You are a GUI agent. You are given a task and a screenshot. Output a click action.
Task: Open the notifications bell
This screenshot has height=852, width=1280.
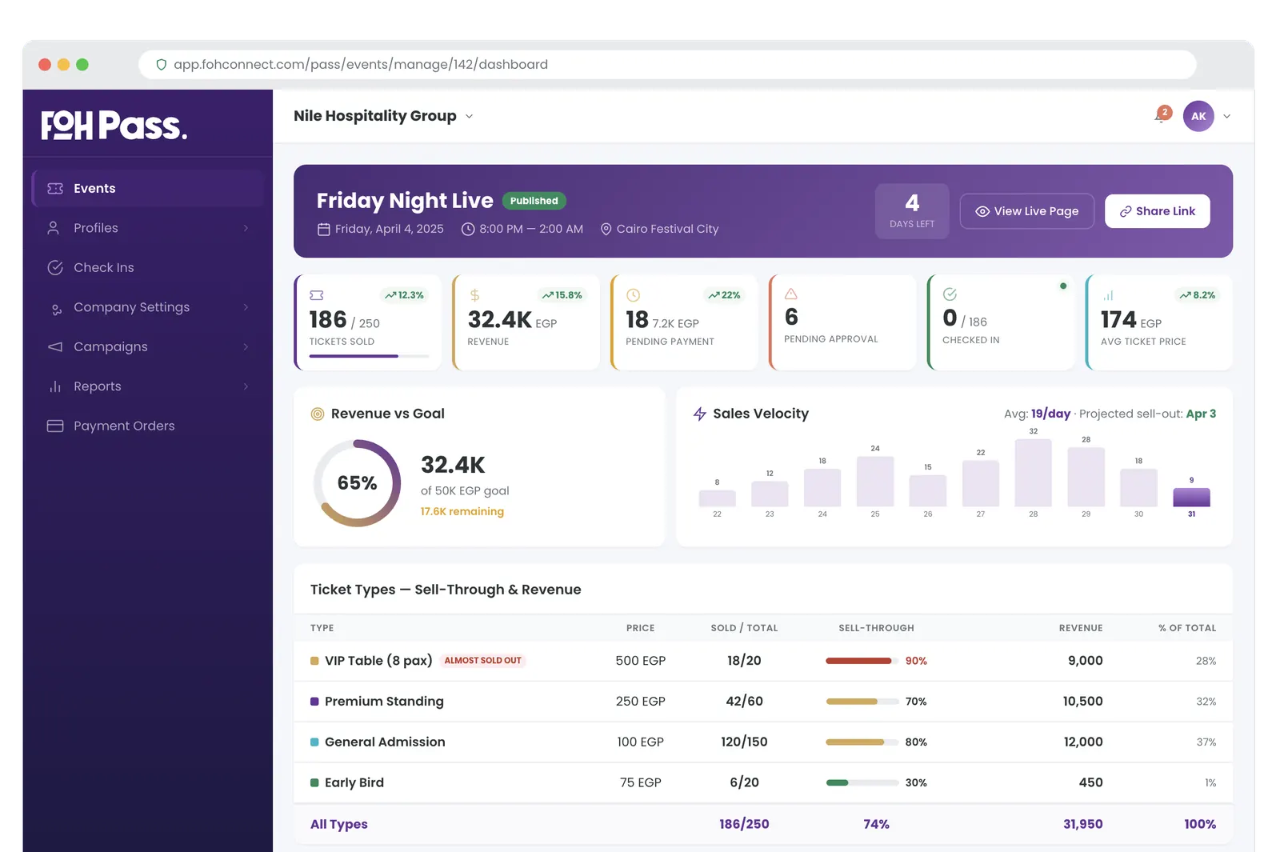point(1162,116)
